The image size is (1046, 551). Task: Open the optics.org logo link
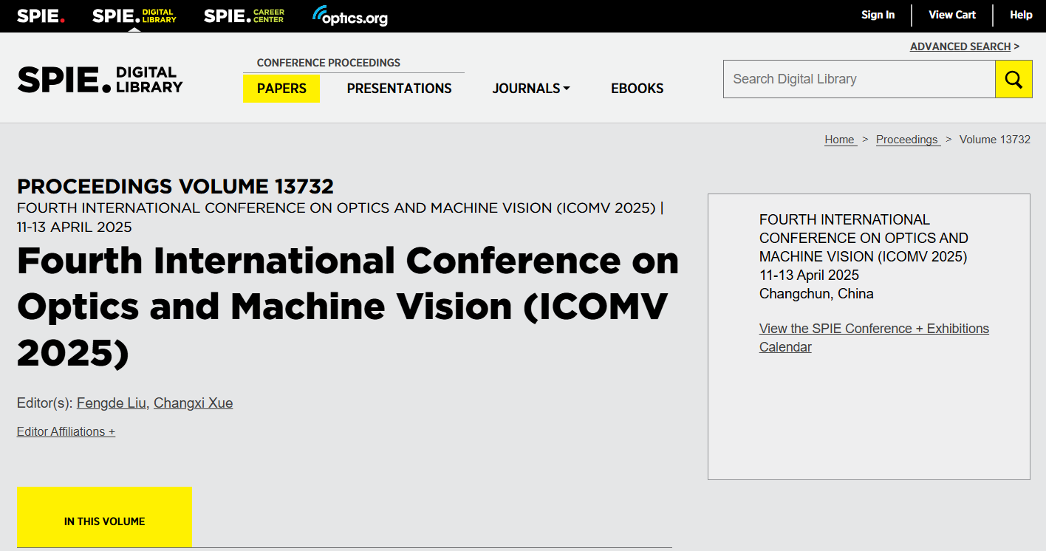pyautogui.click(x=350, y=16)
